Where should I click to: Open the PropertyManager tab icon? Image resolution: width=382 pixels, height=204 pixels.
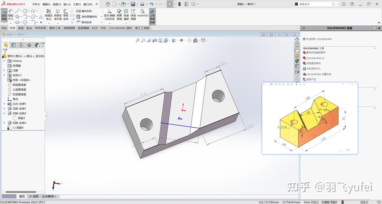[14, 45]
